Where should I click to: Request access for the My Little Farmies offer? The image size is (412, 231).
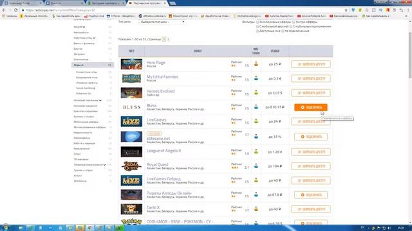coord(310,78)
